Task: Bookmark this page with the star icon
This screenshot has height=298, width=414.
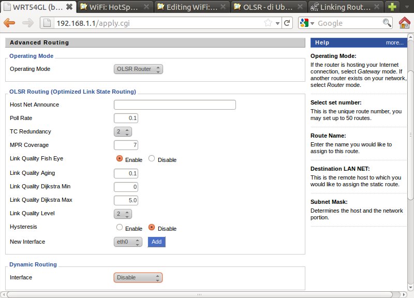Action: pos(268,23)
